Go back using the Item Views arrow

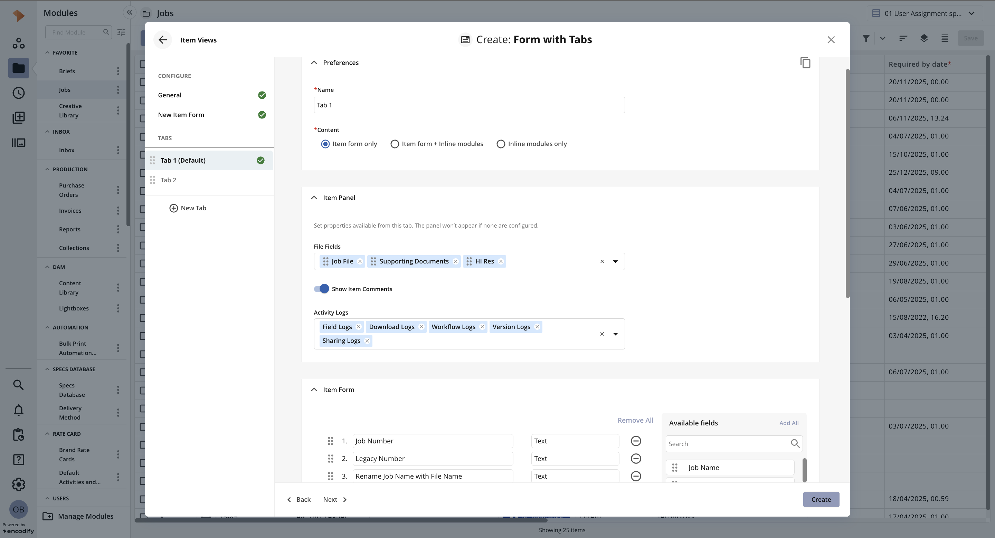163,40
